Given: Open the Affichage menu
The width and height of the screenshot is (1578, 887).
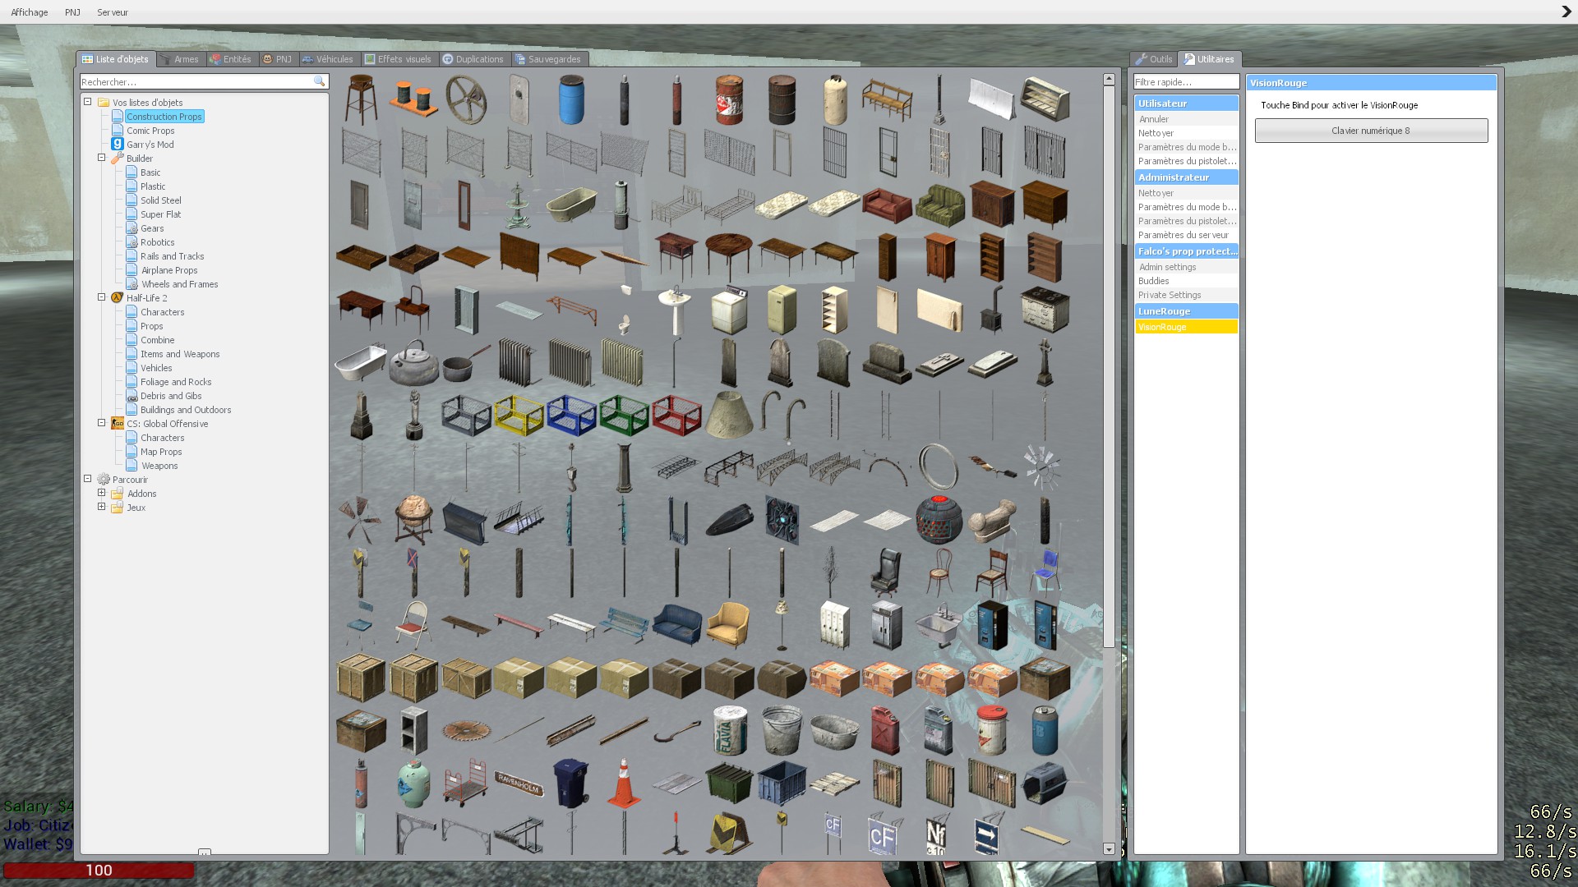Looking at the screenshot, I should 30,12.
